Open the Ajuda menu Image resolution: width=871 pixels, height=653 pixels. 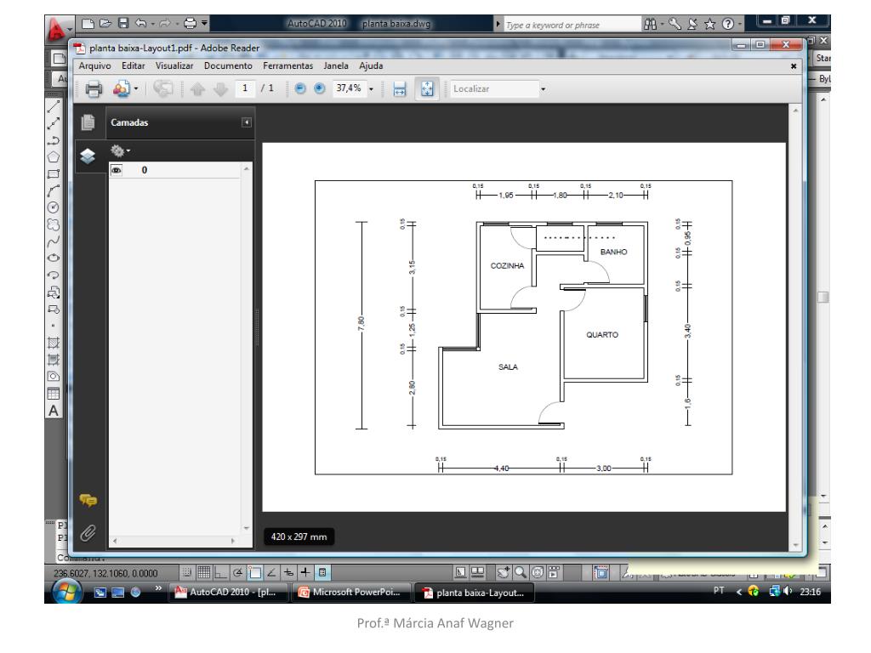pos(371,65)
